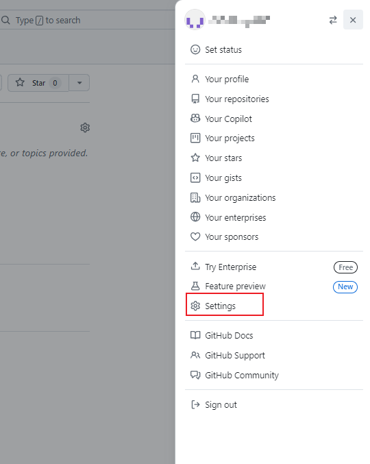The height and width of the screenshot is (464, 370).
Task: Click the project board icon
Action: [x=195, y=138]
